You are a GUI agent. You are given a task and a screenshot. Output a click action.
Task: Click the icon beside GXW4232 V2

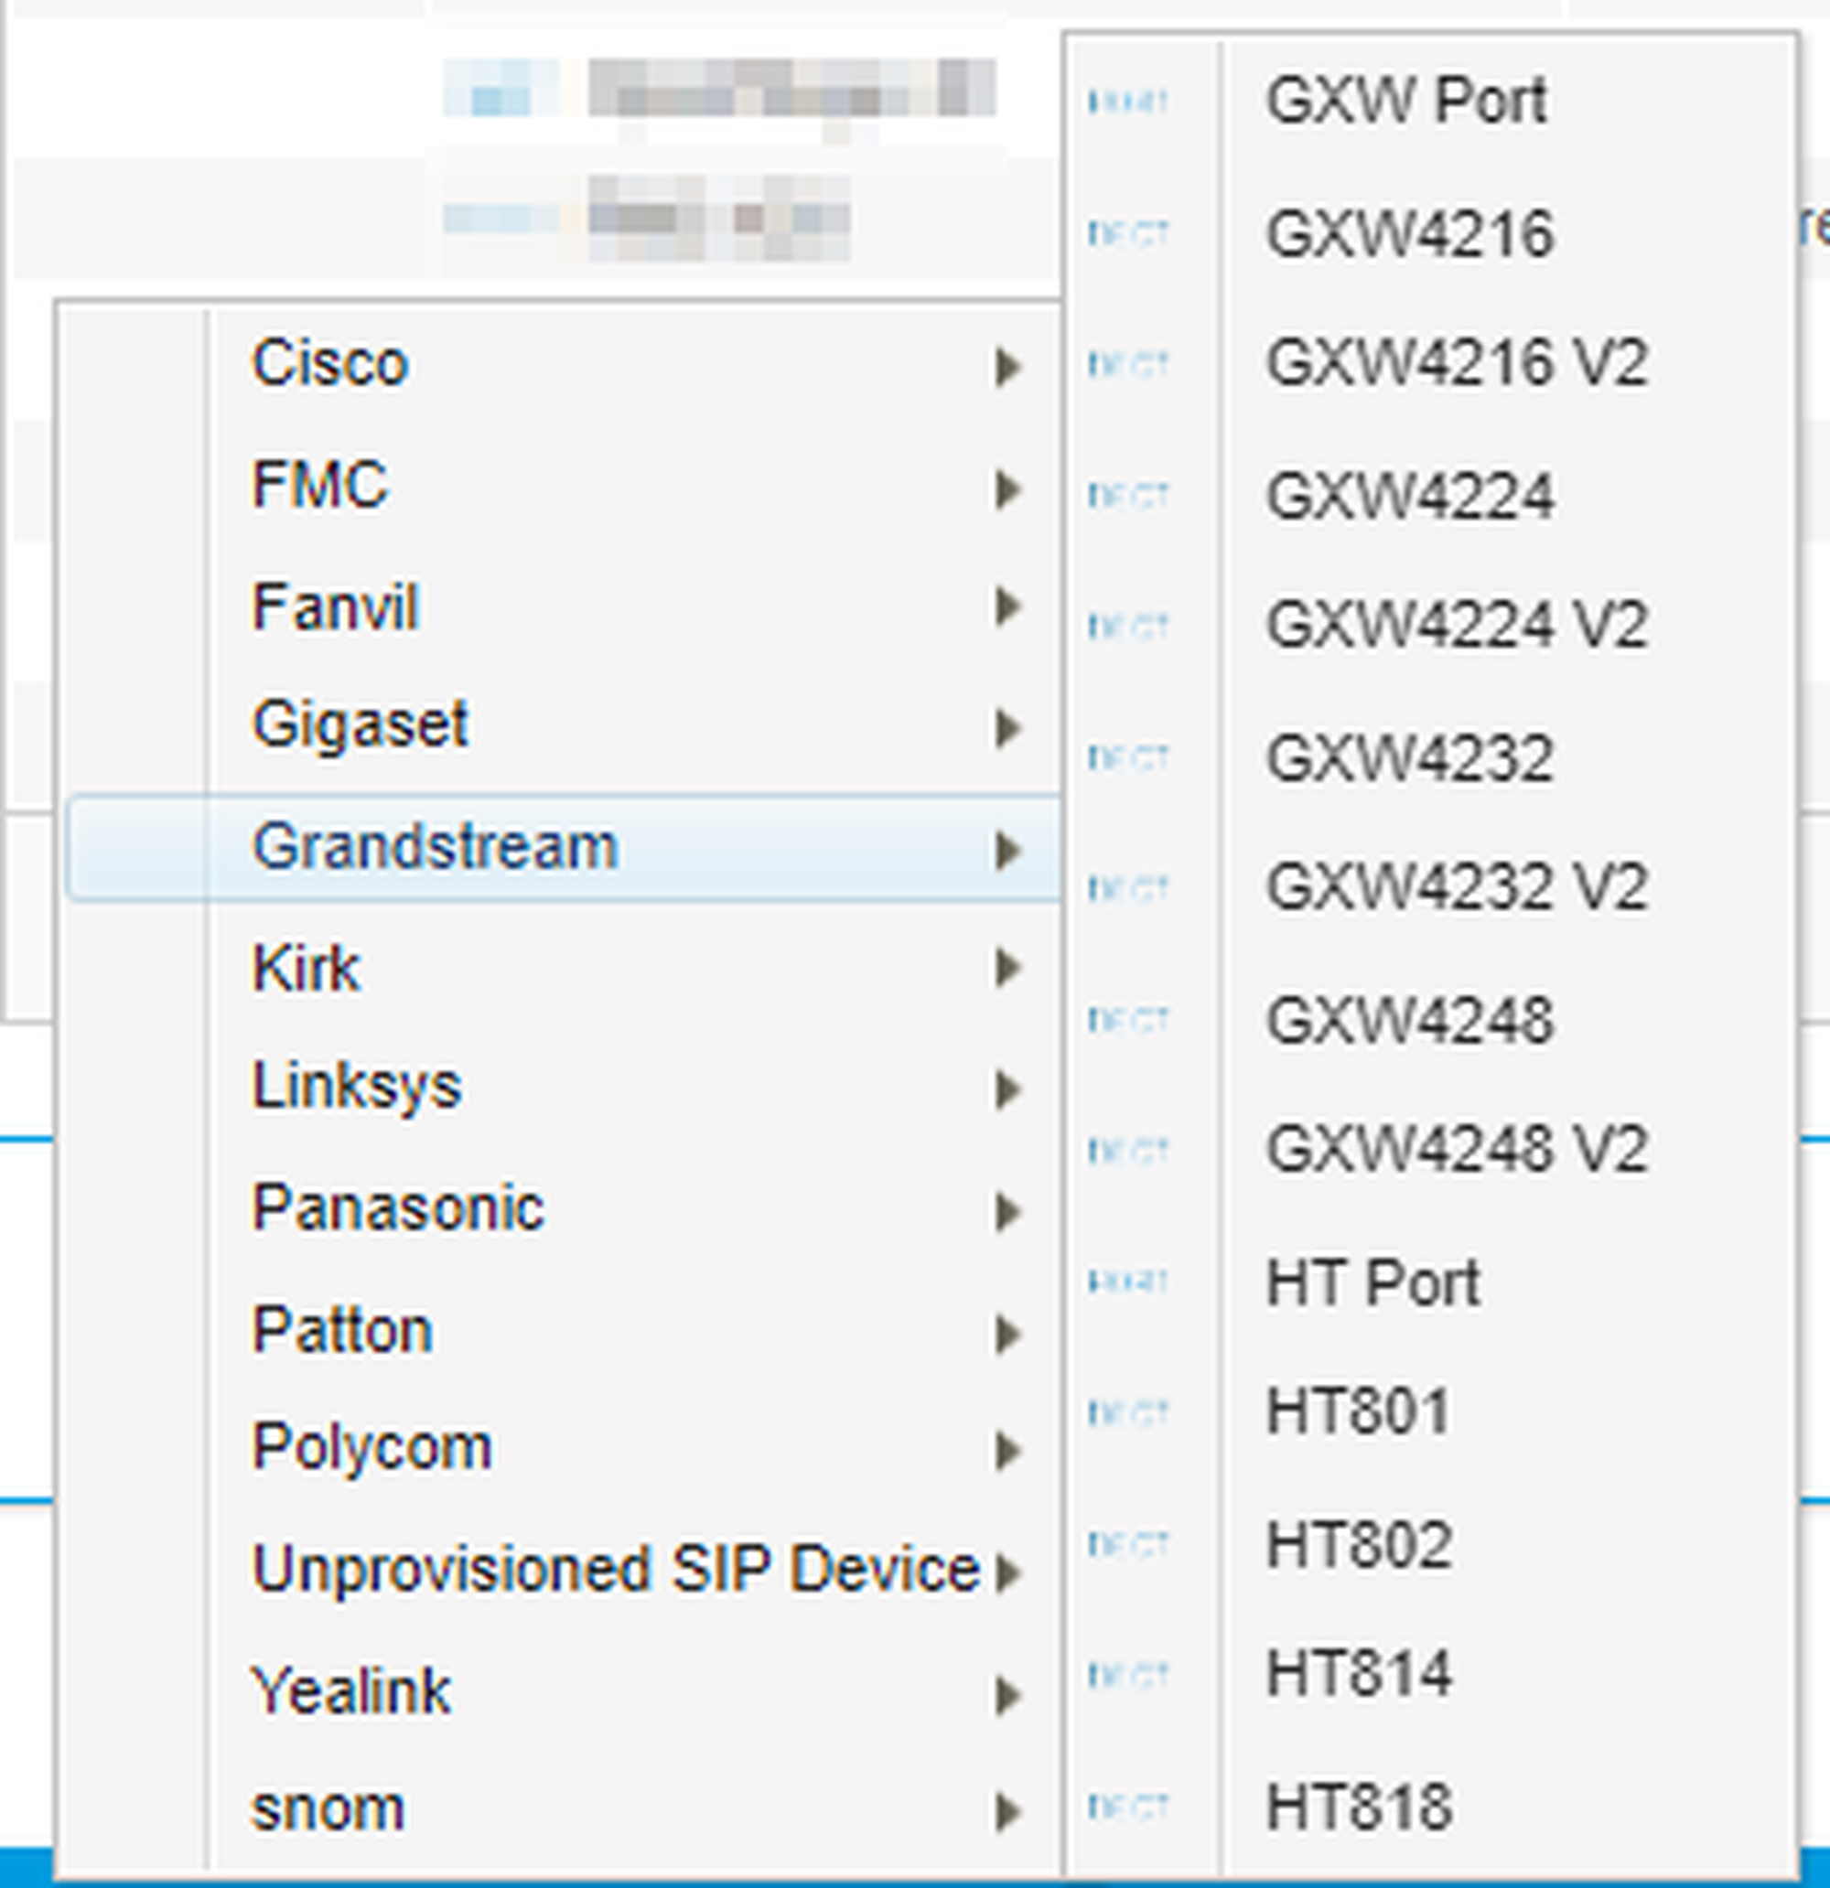pos(1127,888)
